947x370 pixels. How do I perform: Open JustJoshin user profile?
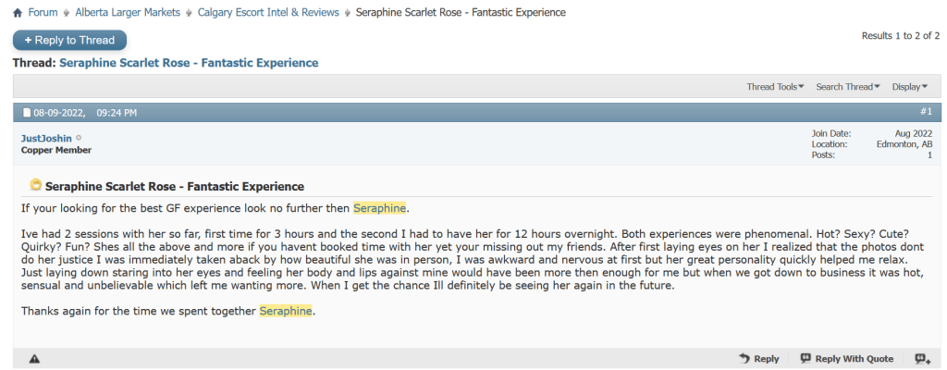(x=46, y=139)
